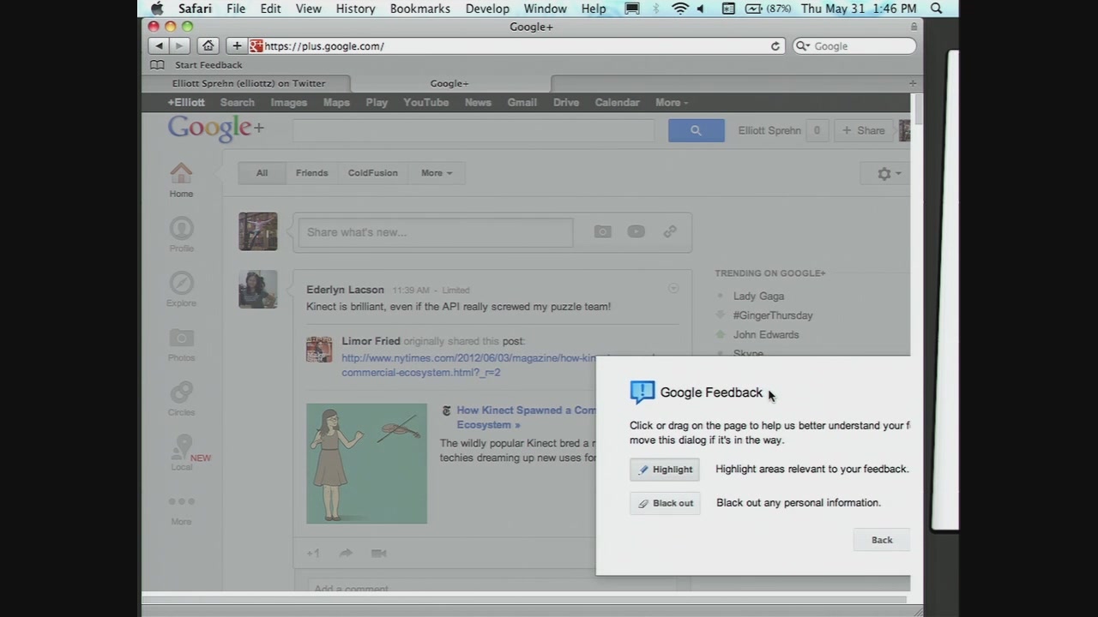Open Profile in the Google+ sidebar
The image size is (1098, 617).
(181, 234)
